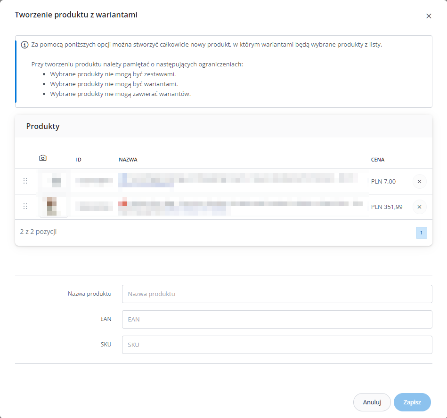Click the Zapisz button
The height and width of the screenshot is (418, 447).
coord(412,402)
